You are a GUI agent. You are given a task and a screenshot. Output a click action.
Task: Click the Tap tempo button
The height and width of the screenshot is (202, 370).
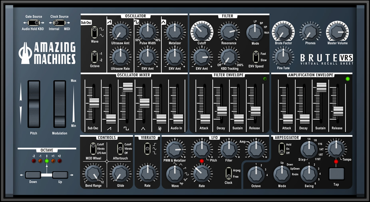tap(336, 174)
